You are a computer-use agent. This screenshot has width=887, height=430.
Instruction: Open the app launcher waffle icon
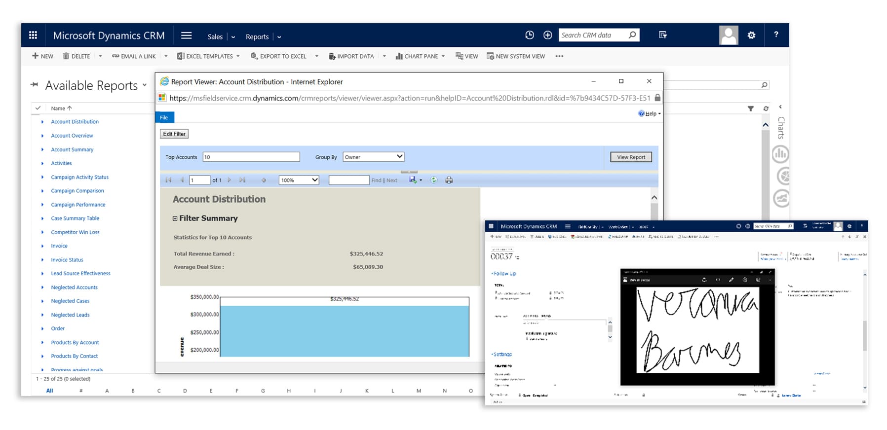pos(33,35)
